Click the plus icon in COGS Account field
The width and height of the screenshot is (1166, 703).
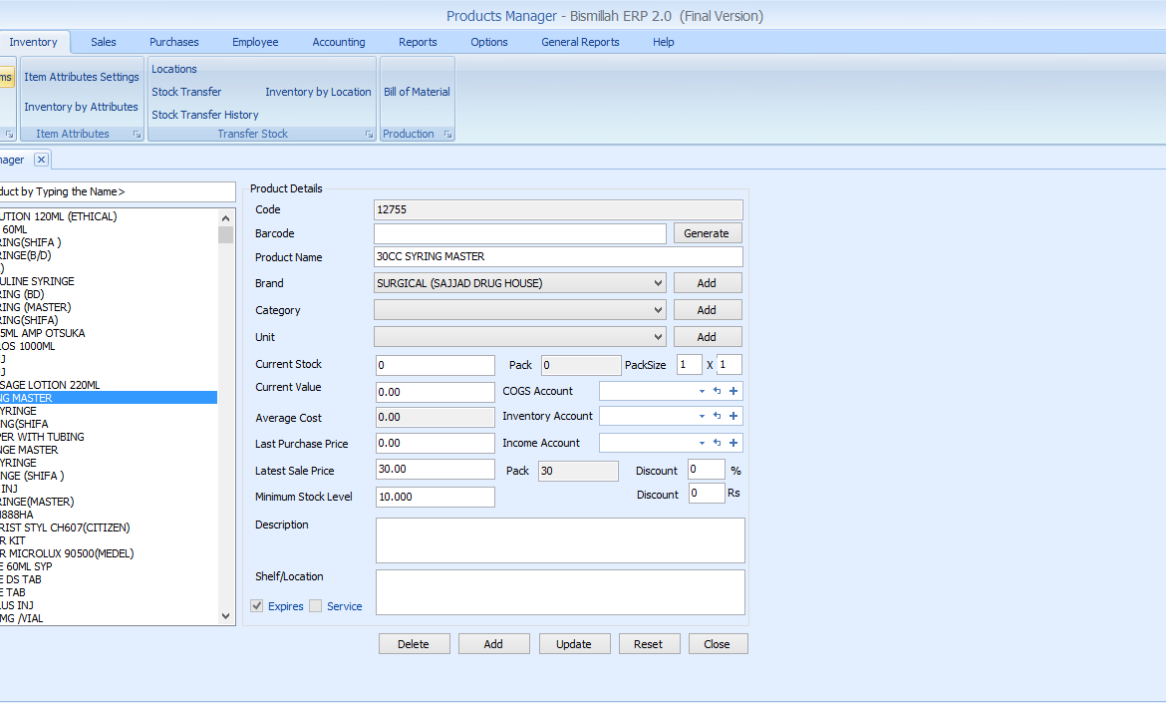pyautogui.click(x=733, y=391)
